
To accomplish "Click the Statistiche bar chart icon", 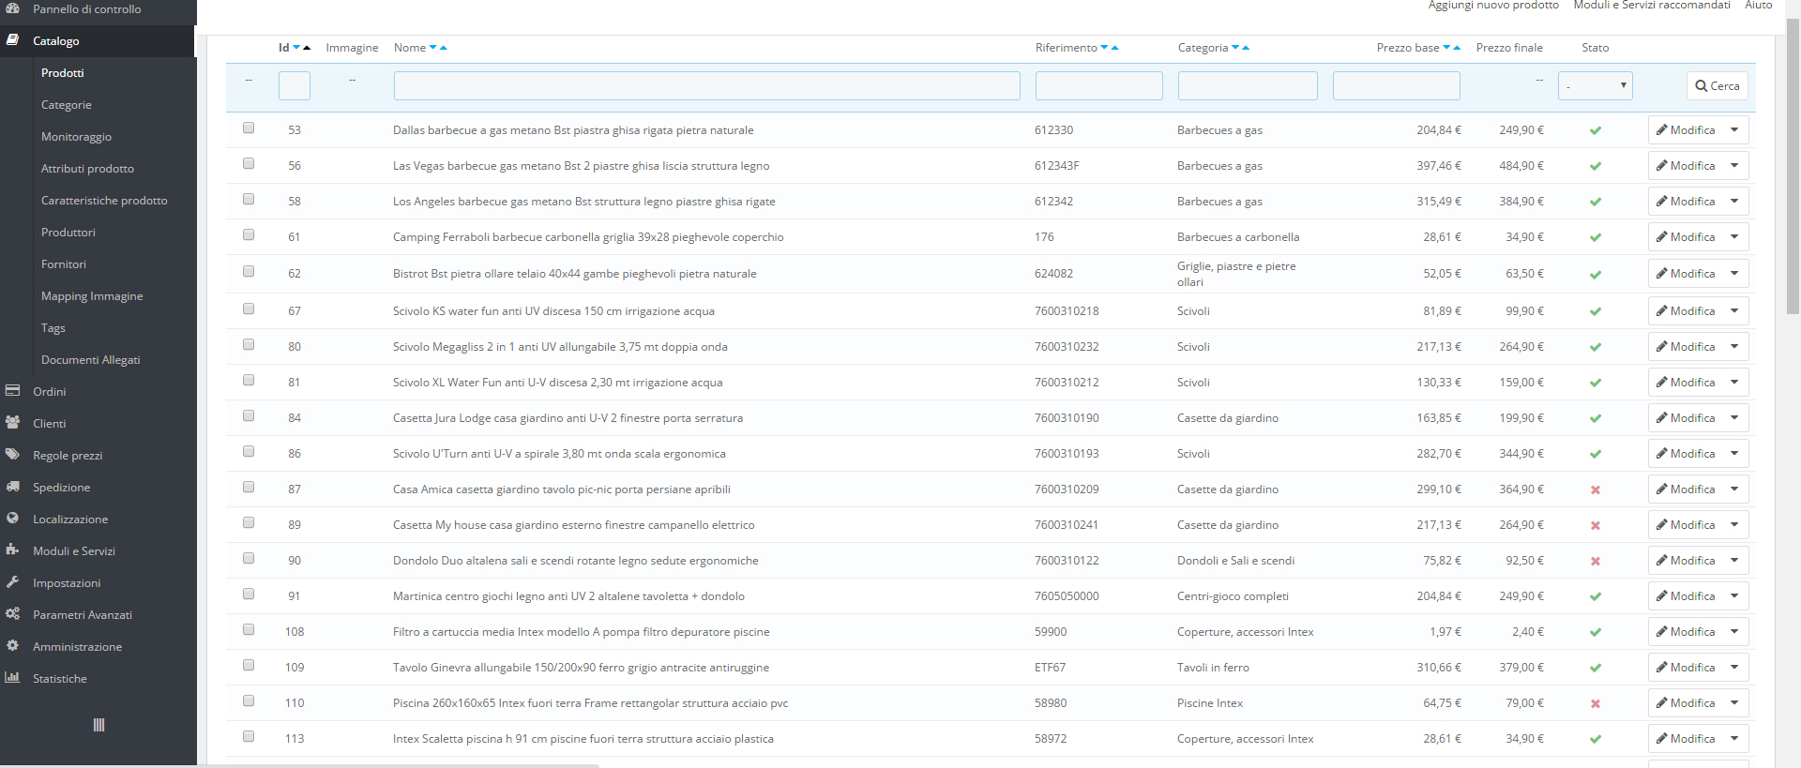I will click(x=12, y=678).
